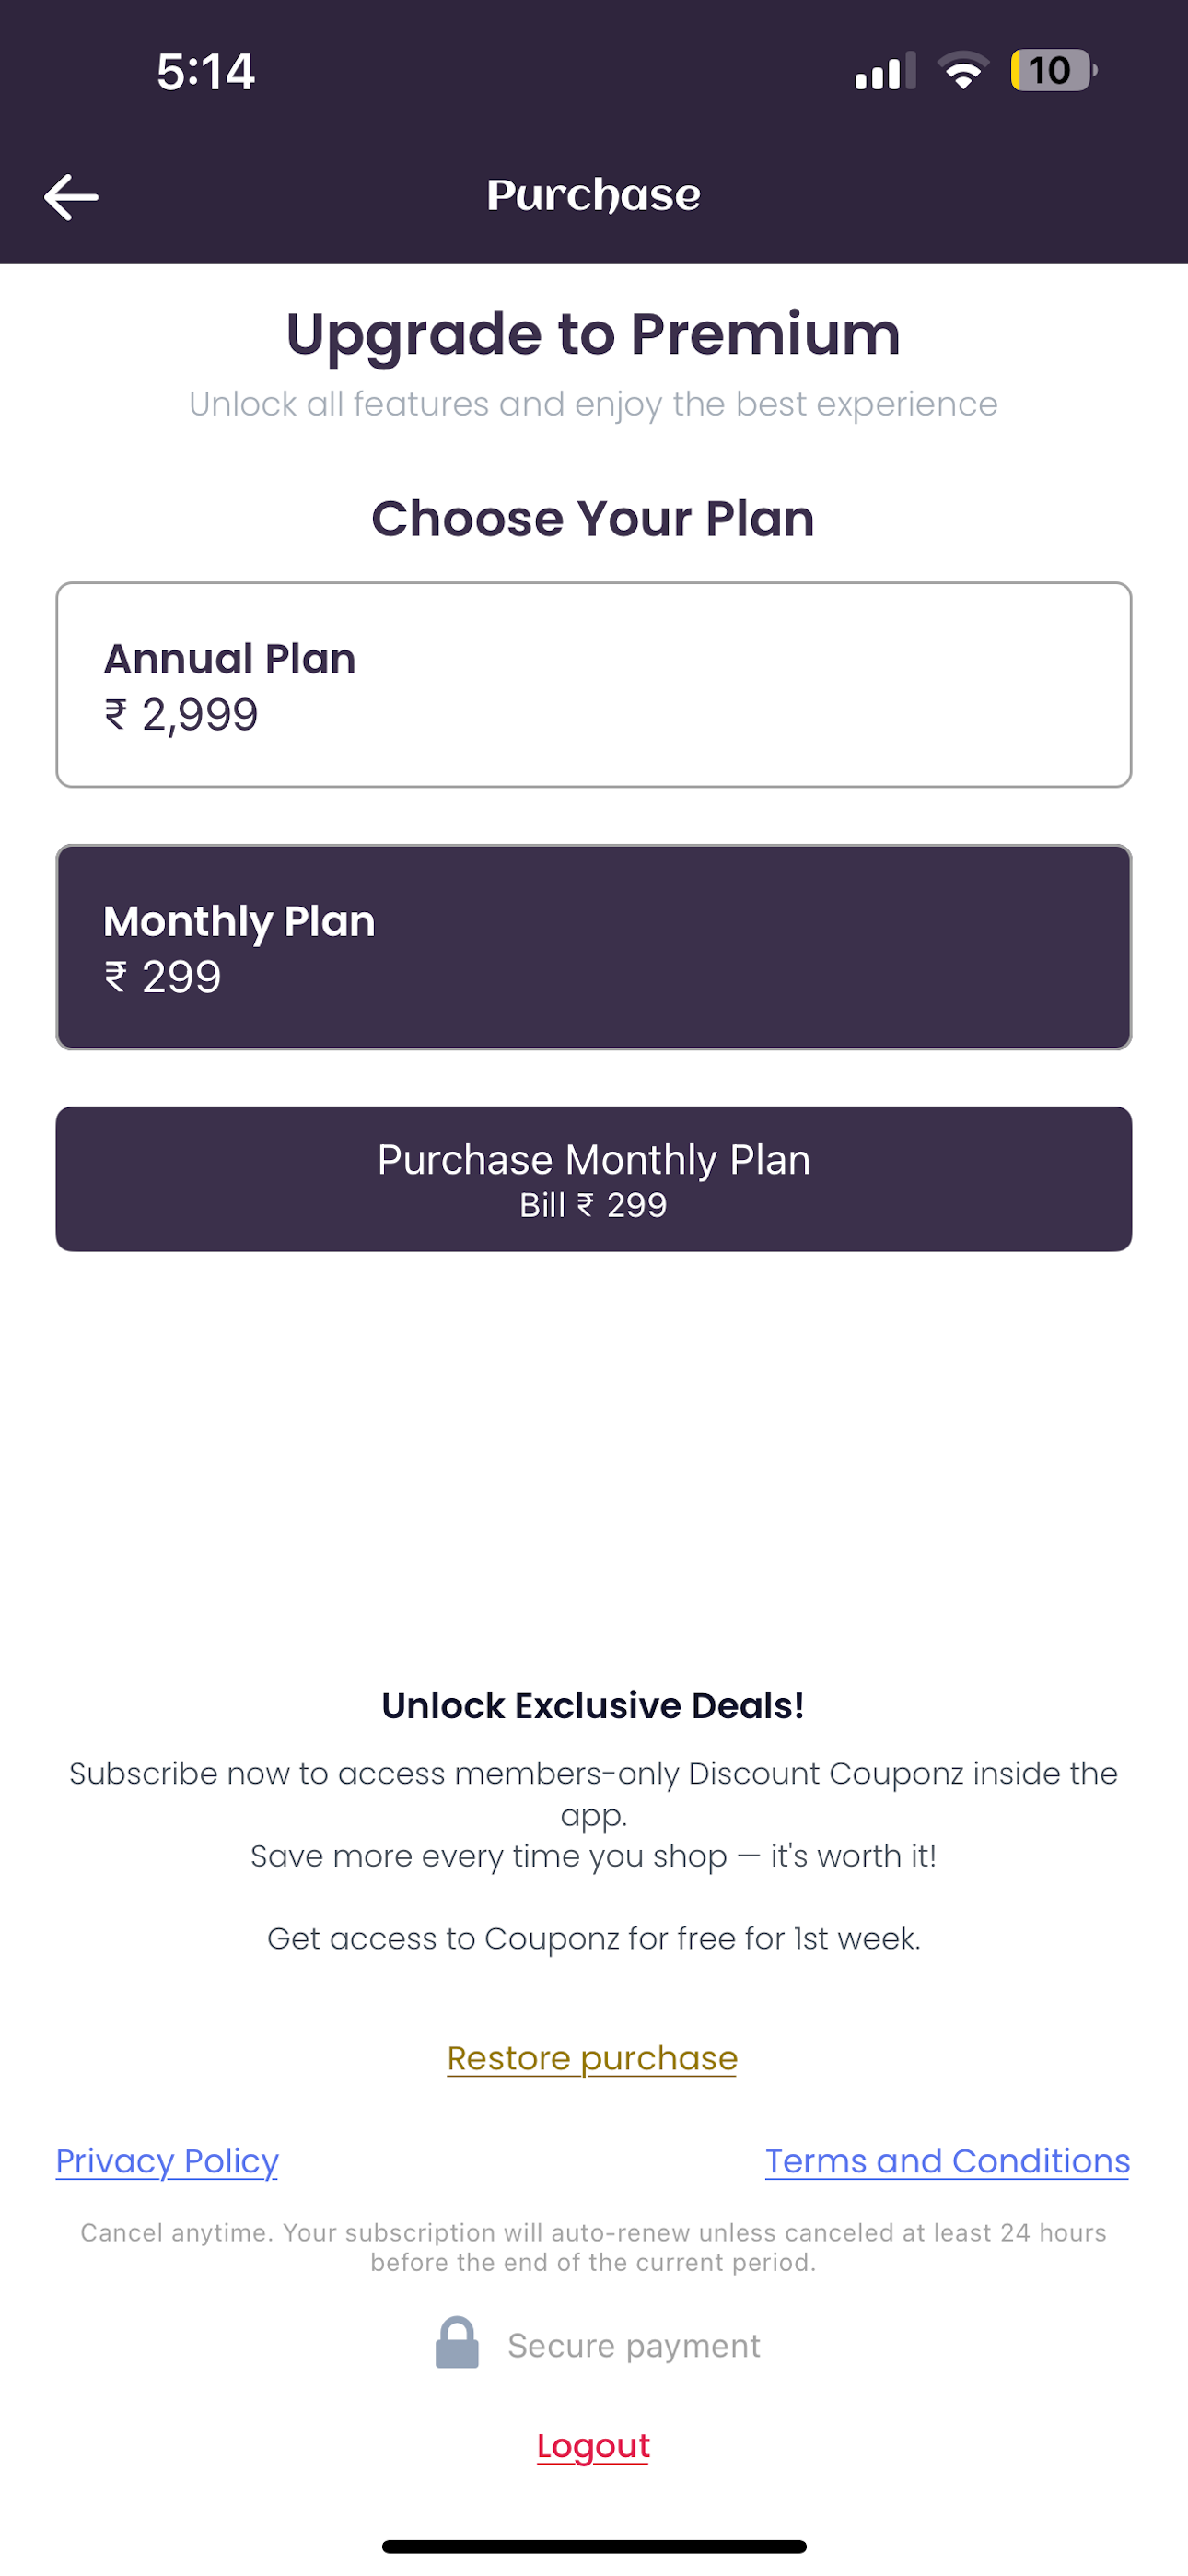Tap the Secure payment label
The height and width of the screenshot is (2576, 1188).
pos(634,2346)
